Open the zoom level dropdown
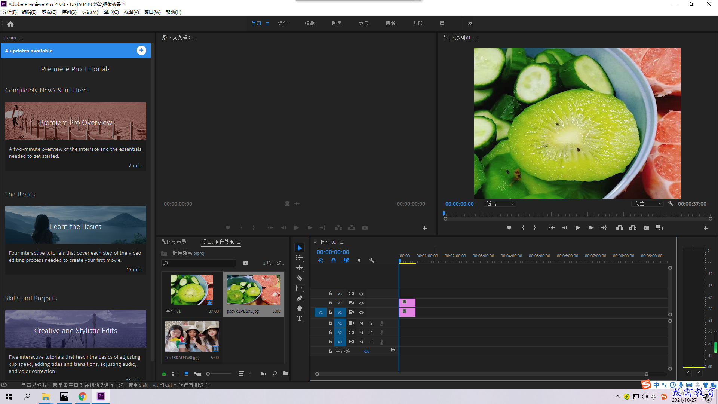This screenshot has height=404, width=718. (500, 204)
